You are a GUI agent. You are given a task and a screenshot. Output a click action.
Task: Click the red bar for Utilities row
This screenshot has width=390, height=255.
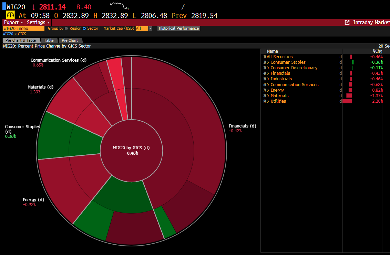point(347,101)
